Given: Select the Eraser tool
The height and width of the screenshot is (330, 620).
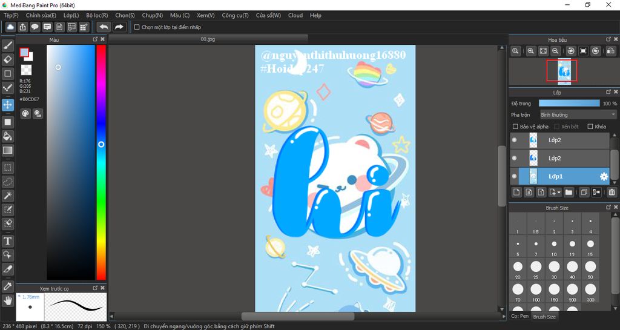Looking at the screenshot, I should point(7,59).
